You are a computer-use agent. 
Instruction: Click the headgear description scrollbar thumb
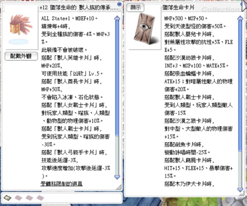click(117, 95)
